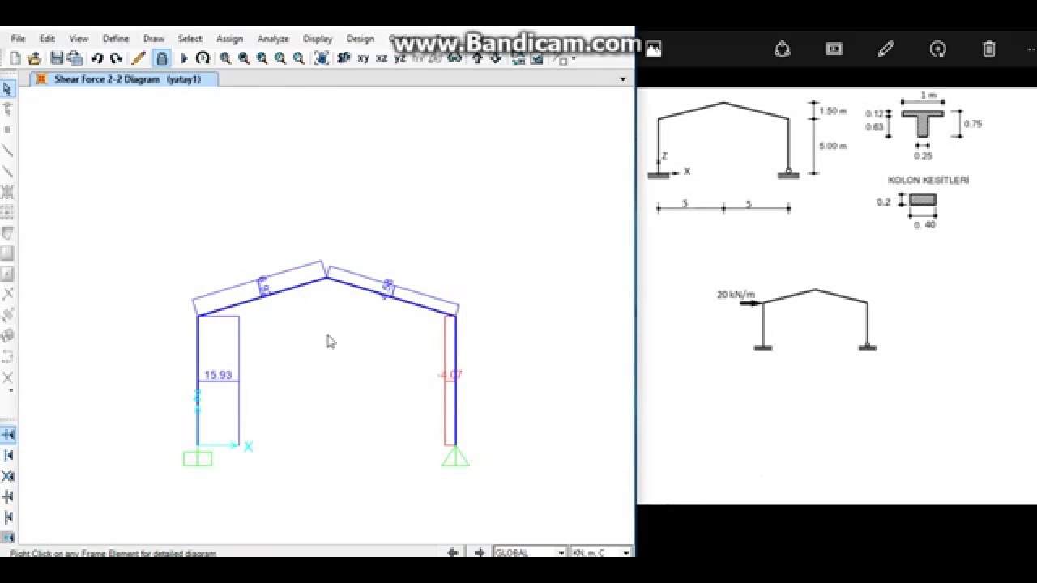The width and height of the screenshot is (1037, 583).
Task: Click the Snap to Points icon
Action: pyautogui.click(x=8, y=435)
